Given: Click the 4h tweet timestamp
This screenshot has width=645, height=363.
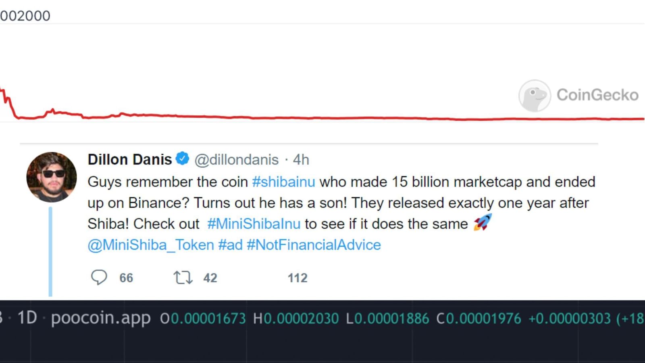Looking at the screenshot, I should pyautogui.click(x=301, y=160).
